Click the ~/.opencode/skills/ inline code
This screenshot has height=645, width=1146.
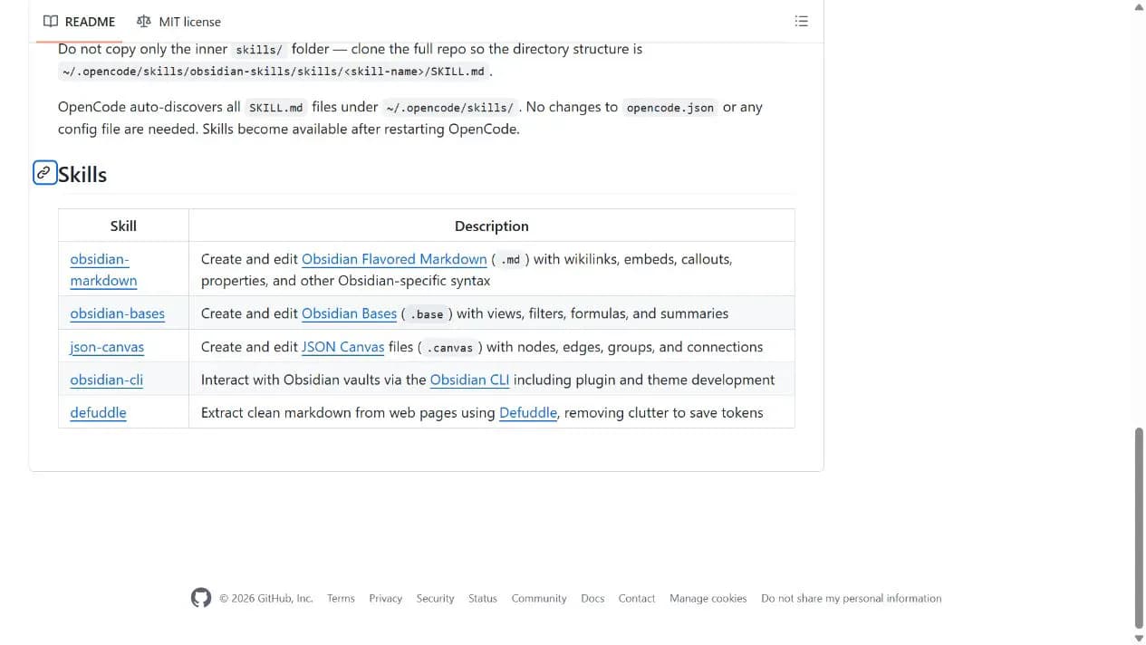[x=449, y=108]
